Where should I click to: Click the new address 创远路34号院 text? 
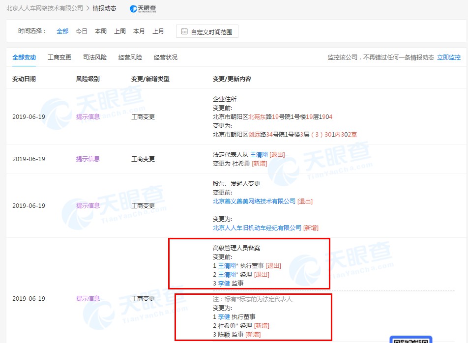(285, 135)
